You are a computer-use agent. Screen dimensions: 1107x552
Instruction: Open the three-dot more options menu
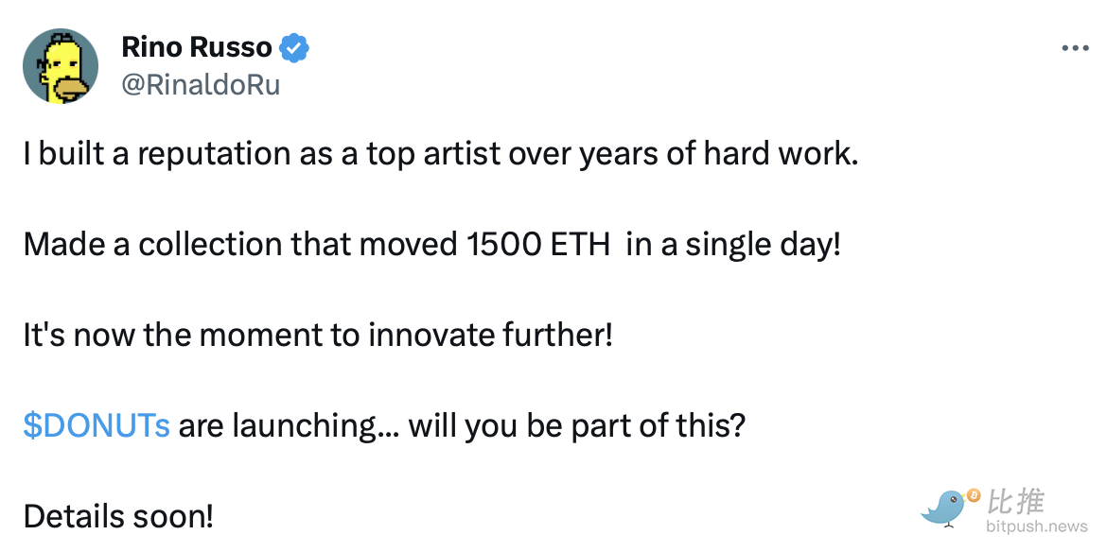click(1075, 48)
